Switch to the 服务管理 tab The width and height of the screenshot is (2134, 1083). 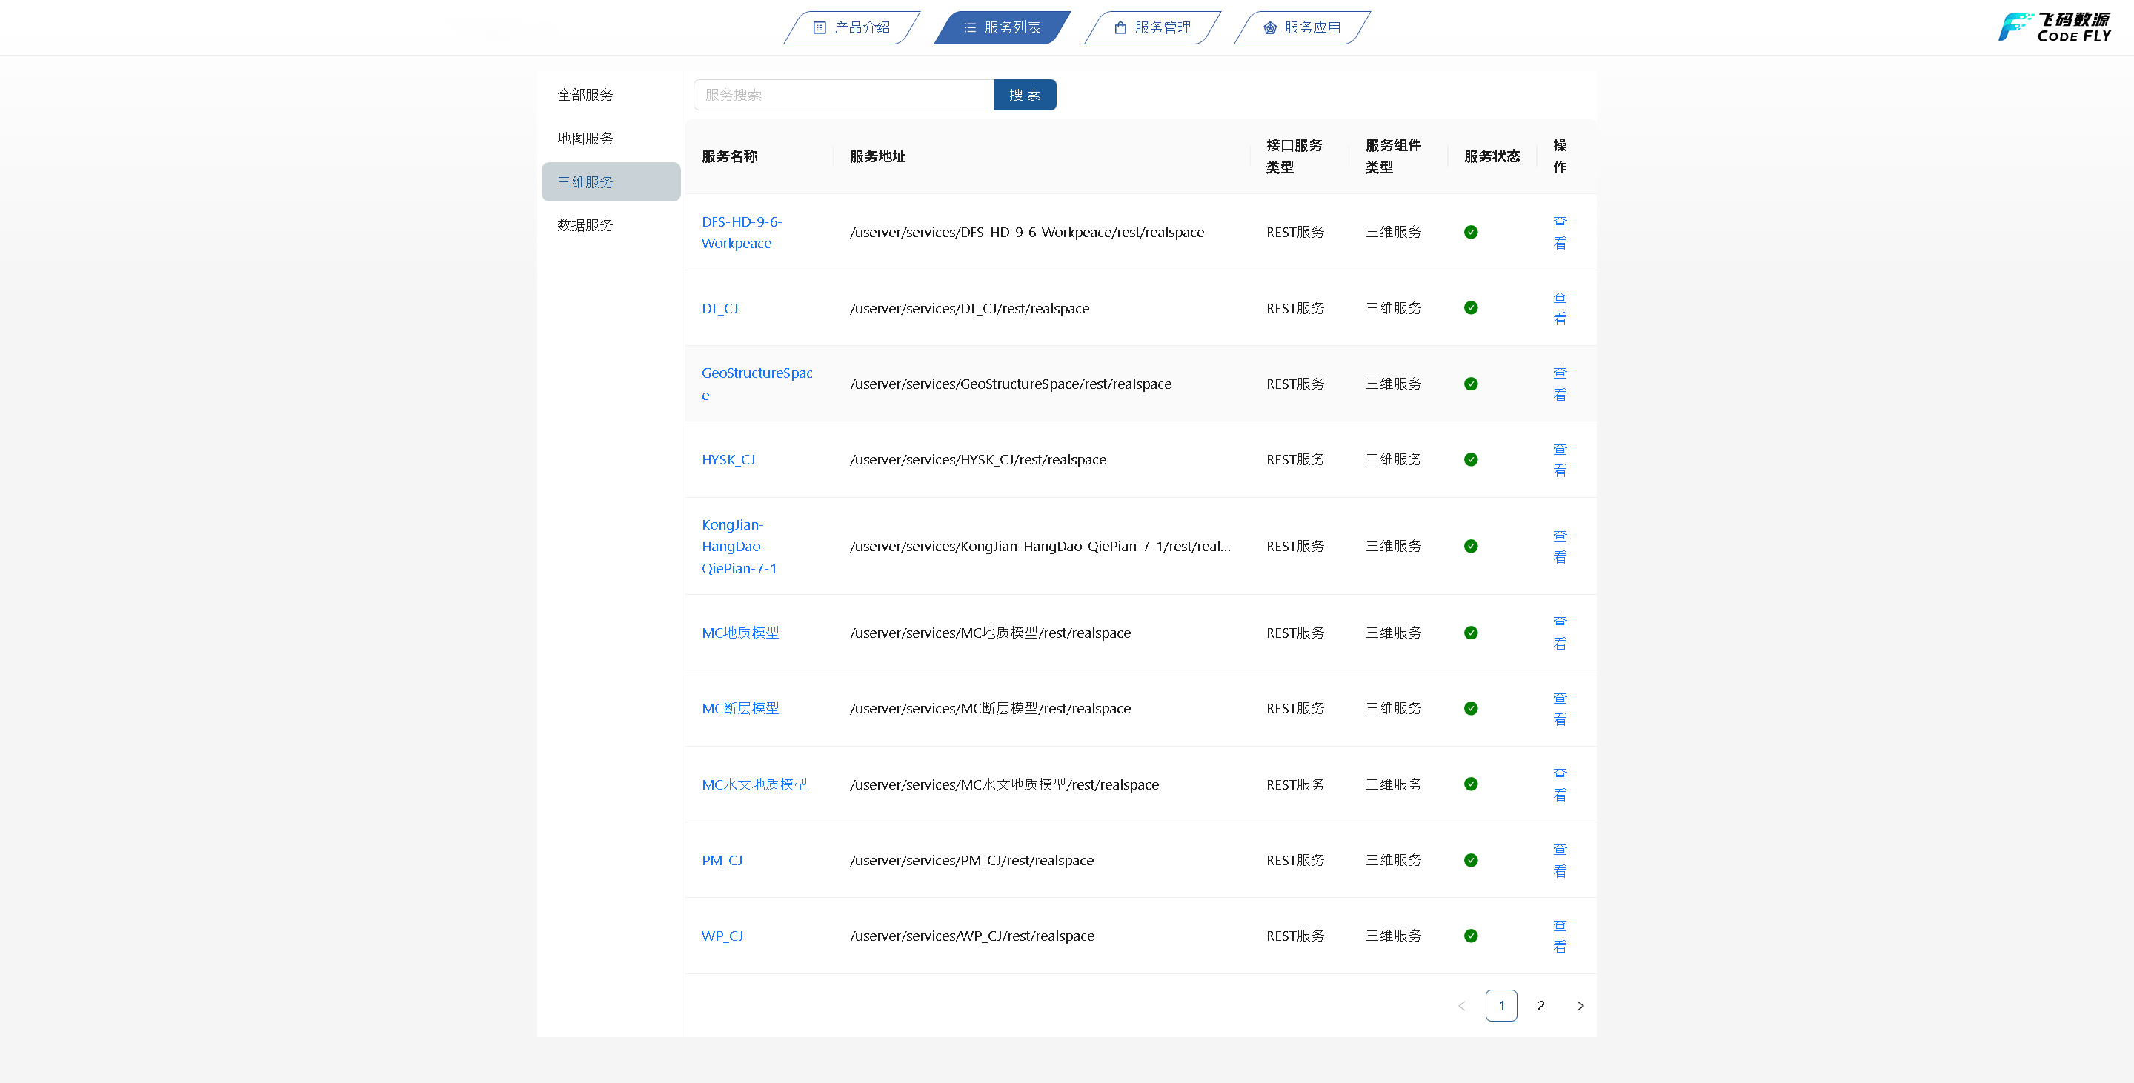click(1152, 27)
